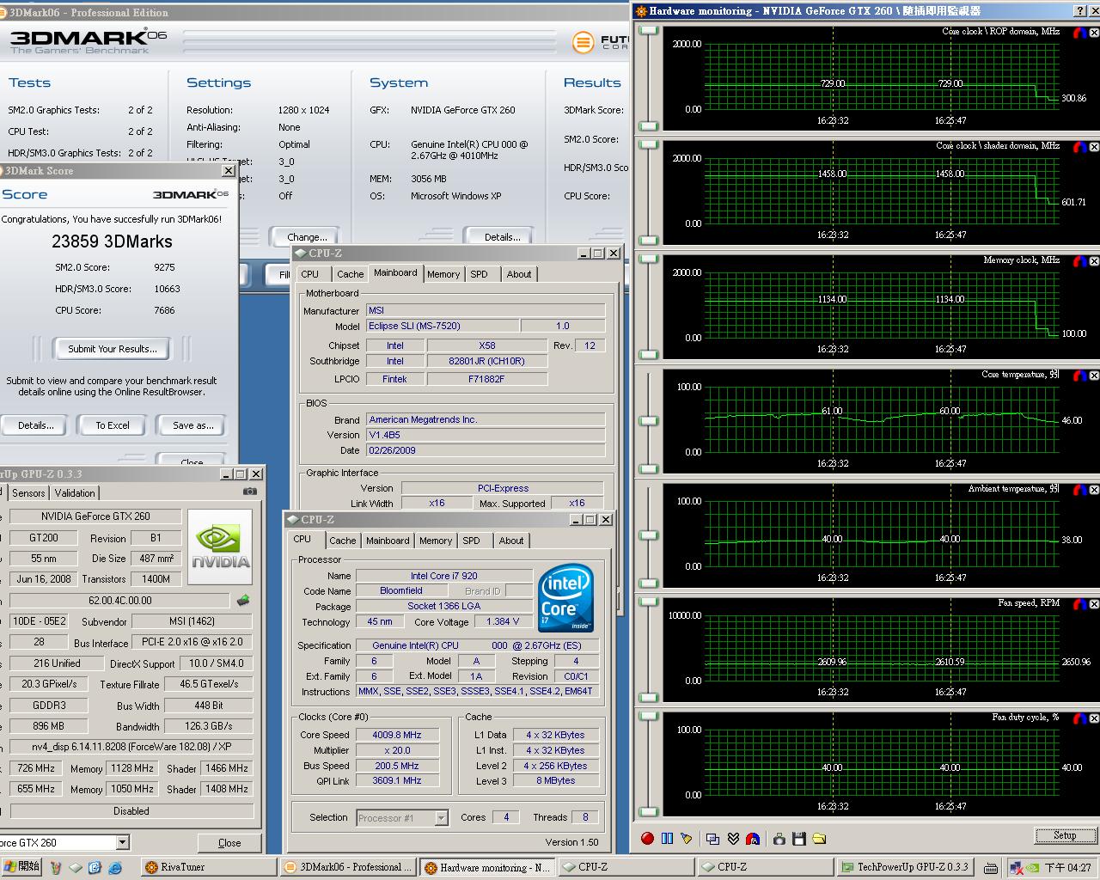1100x880 pixels.
Task: Click the 23859 3DMarks score text
Action: click(x=112, y=241)
